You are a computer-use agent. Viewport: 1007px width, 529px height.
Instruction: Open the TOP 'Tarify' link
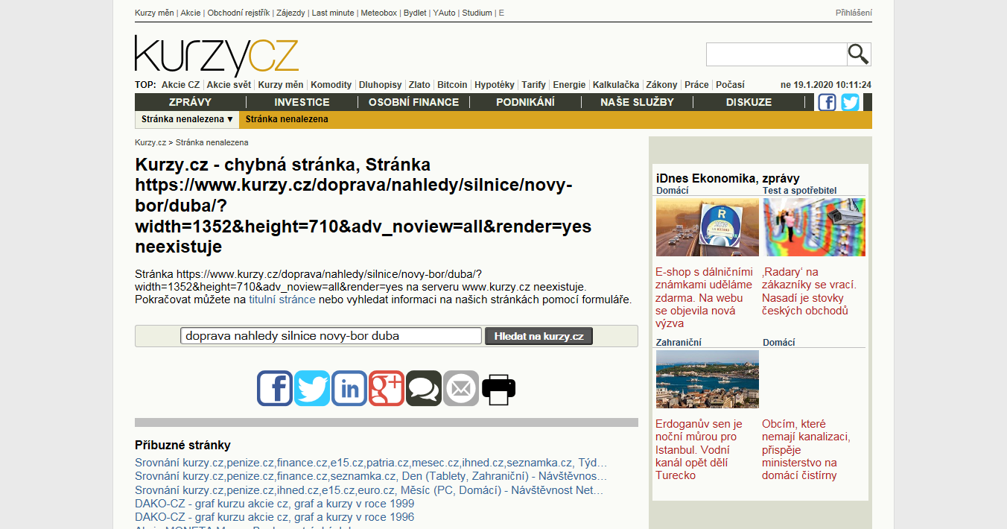tap(533, 85)
